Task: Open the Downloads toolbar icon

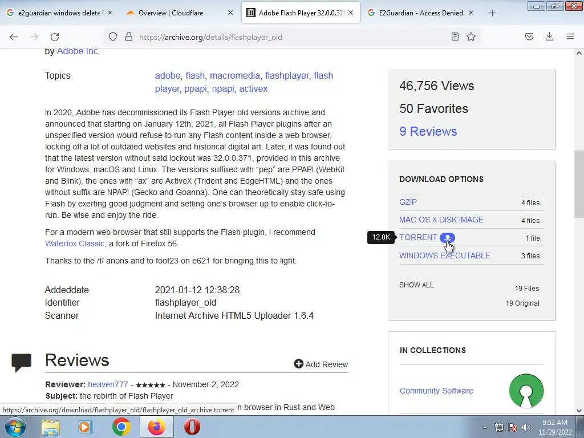Action: tap(549, 36)
